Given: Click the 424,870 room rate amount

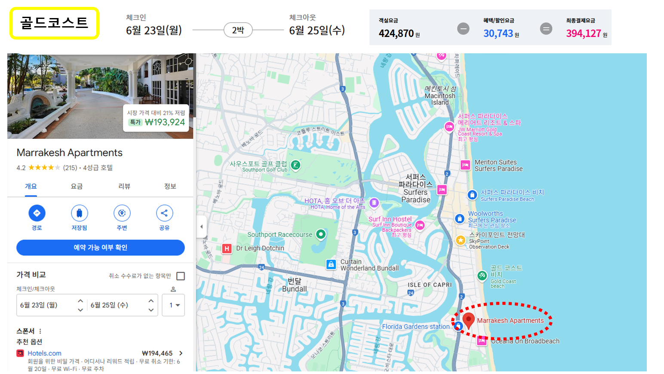Looking at the screenshot, I should pos(396,33).
